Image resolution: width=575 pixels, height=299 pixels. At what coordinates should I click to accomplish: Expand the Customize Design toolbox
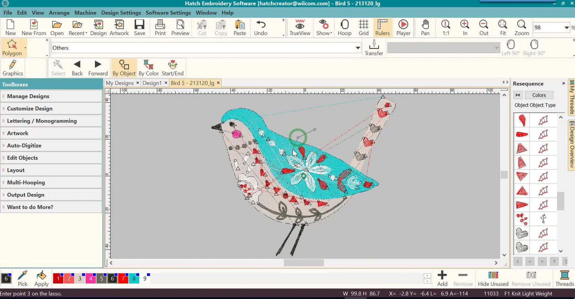click(x=51, y=108)
